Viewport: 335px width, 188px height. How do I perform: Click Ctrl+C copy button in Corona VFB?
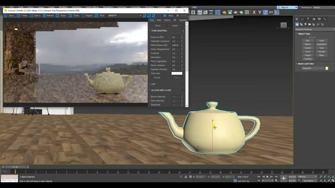click(x=35, y=16)
